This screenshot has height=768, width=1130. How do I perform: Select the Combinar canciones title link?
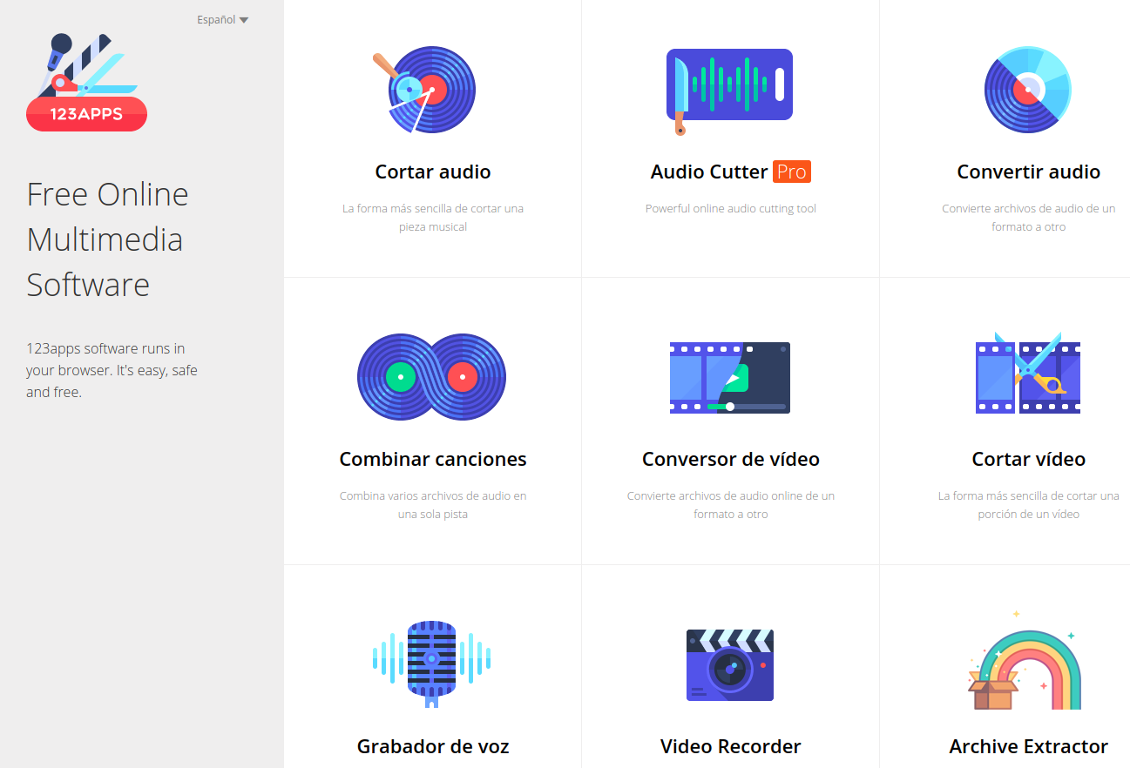click(x=432, y=460)
